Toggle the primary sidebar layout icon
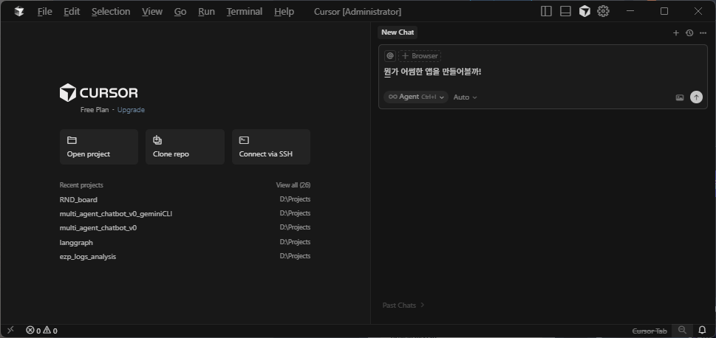Image resolution: width=716 pixels, height=338 pixels. (546, 11)
